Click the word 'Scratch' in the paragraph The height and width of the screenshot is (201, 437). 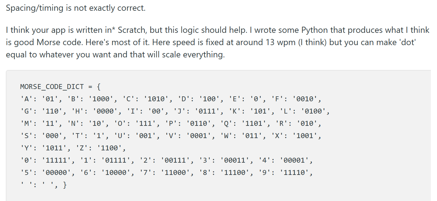(x=132, y=30)
